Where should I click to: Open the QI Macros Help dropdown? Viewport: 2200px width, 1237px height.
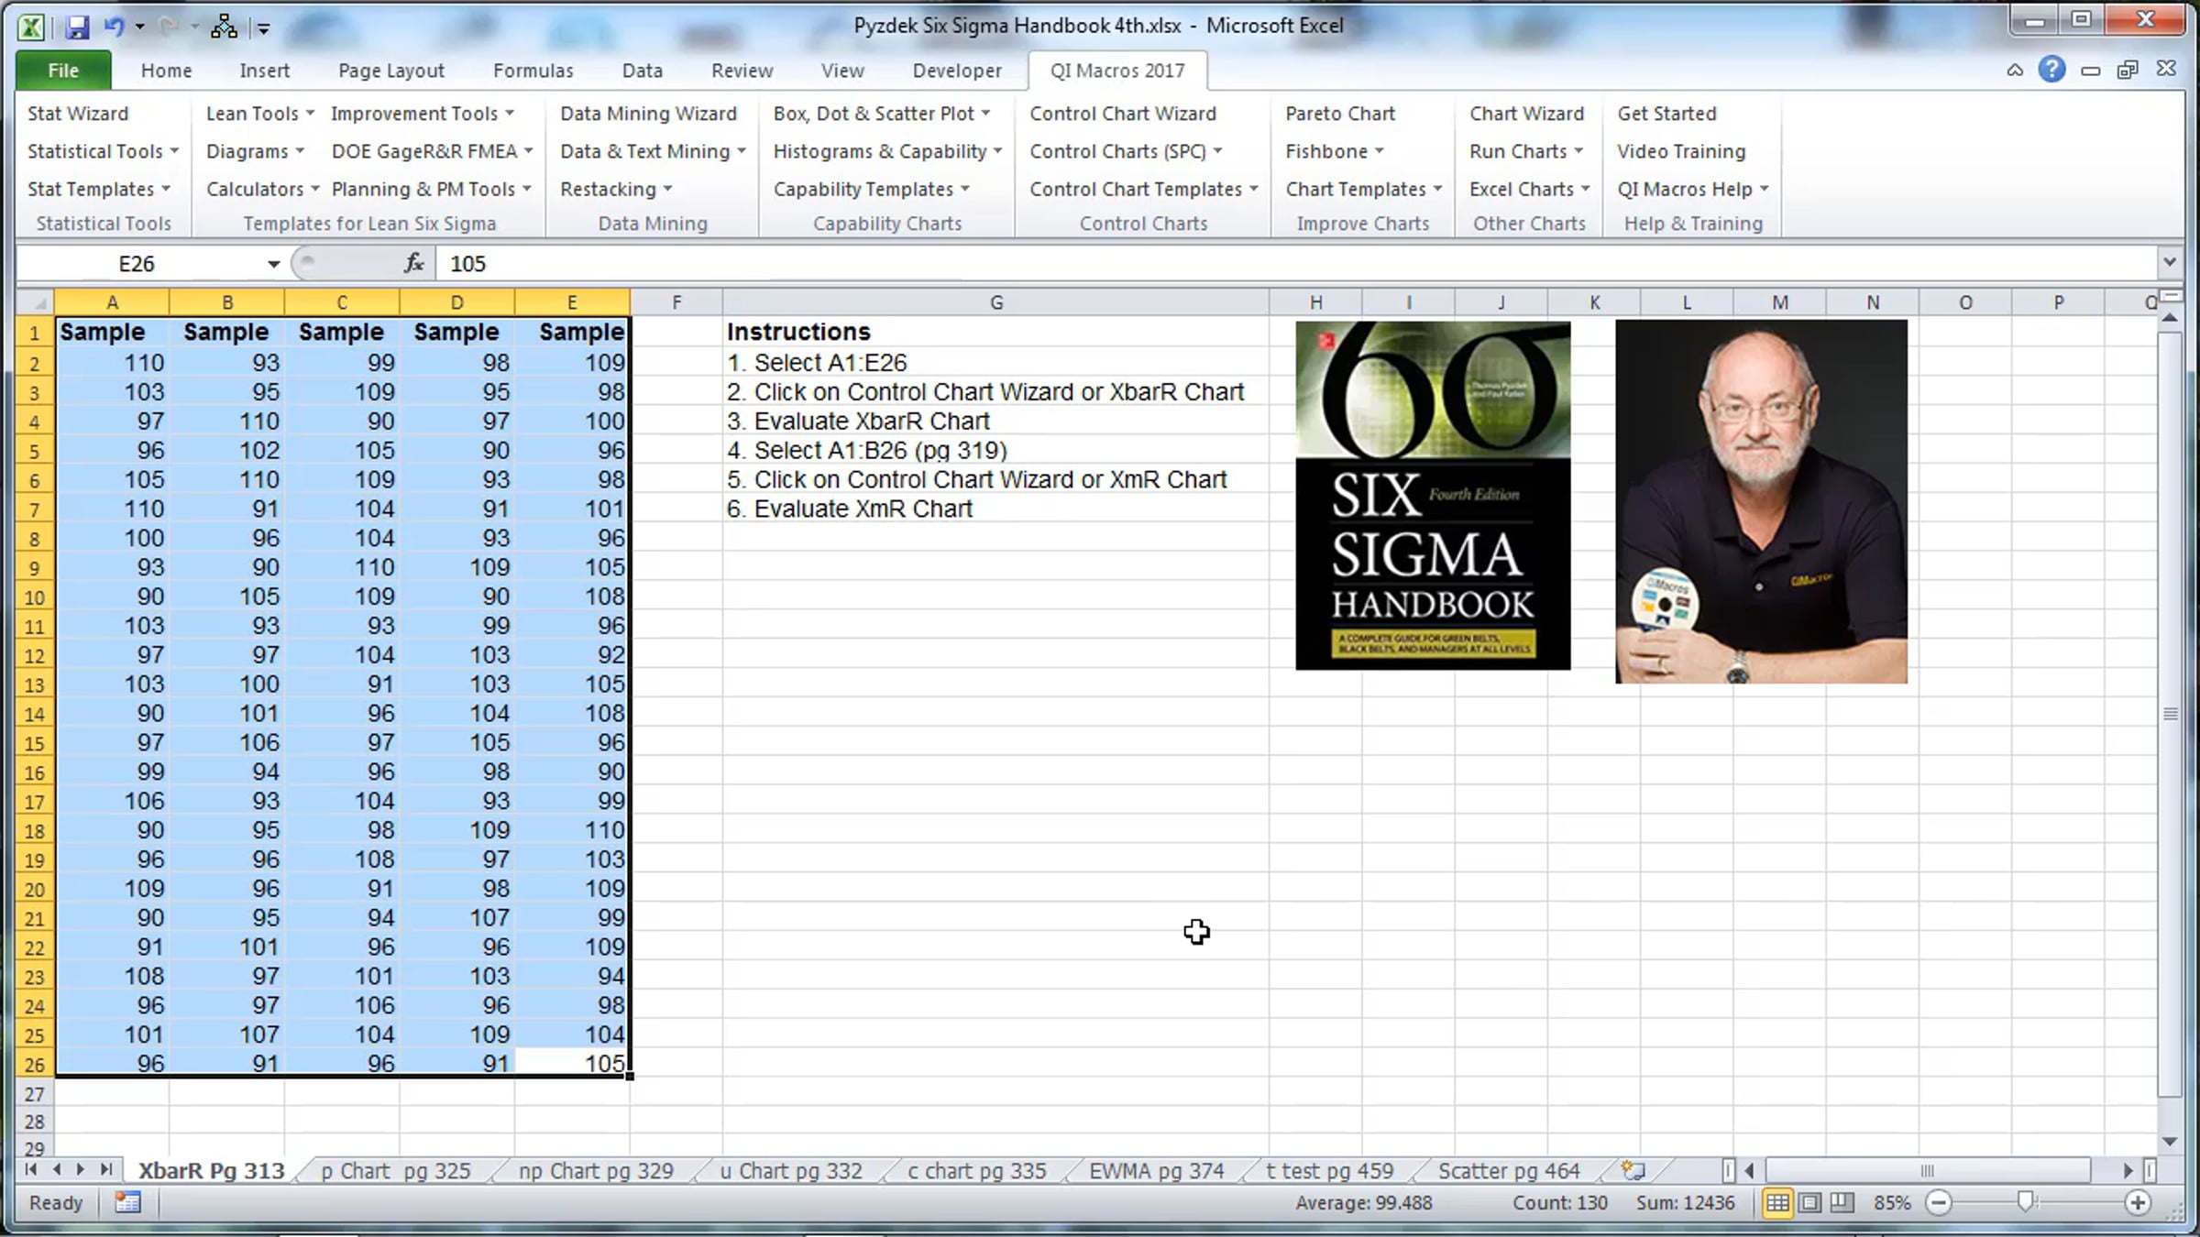coord(1693,189)
